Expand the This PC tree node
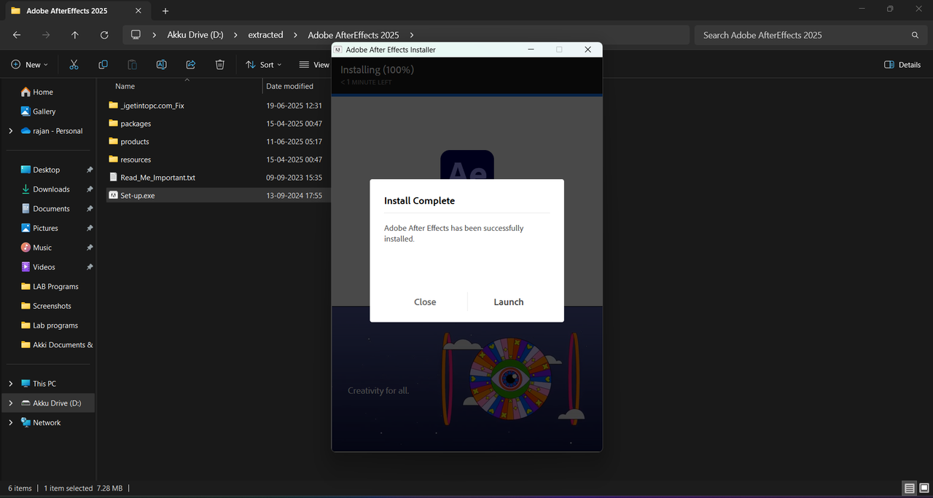The height and width of the screenshot is (498, 933). pos(10,384)
